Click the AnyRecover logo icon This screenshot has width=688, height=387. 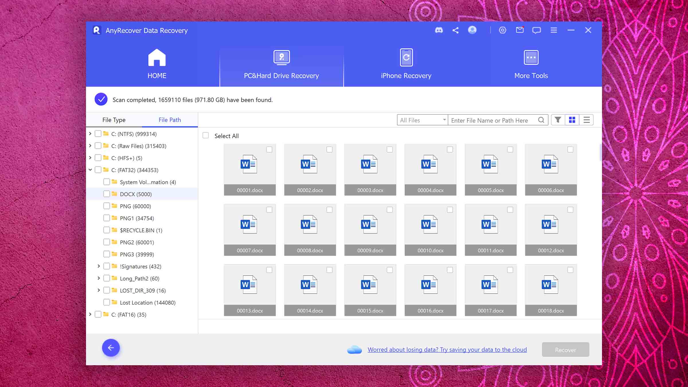[97, 30]
